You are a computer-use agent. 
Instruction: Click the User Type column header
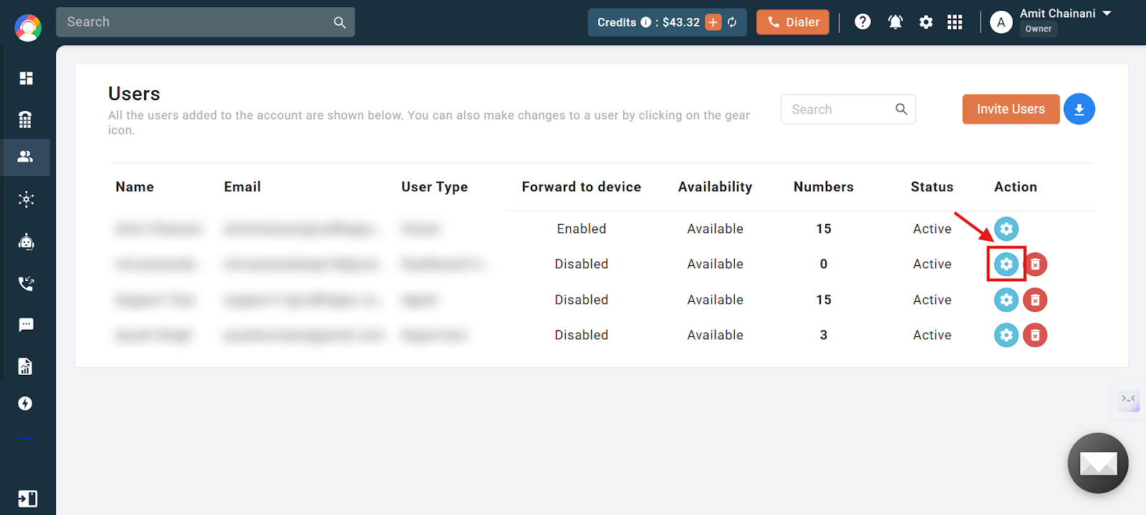point(435,187)
